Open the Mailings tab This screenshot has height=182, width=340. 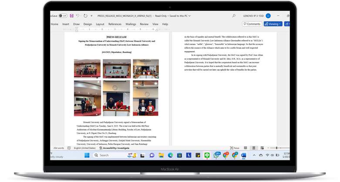(x=131, y=24)
